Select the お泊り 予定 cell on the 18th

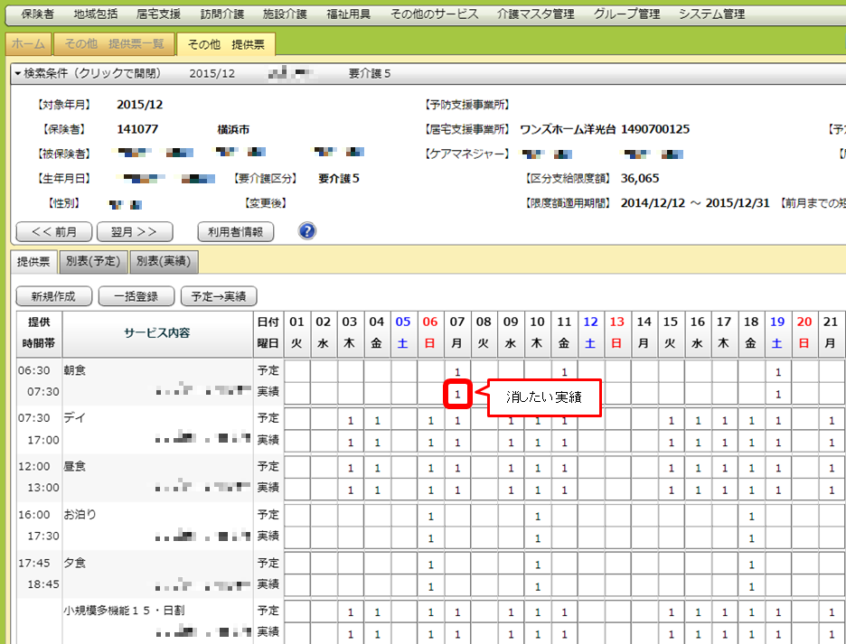pos(751,516)
